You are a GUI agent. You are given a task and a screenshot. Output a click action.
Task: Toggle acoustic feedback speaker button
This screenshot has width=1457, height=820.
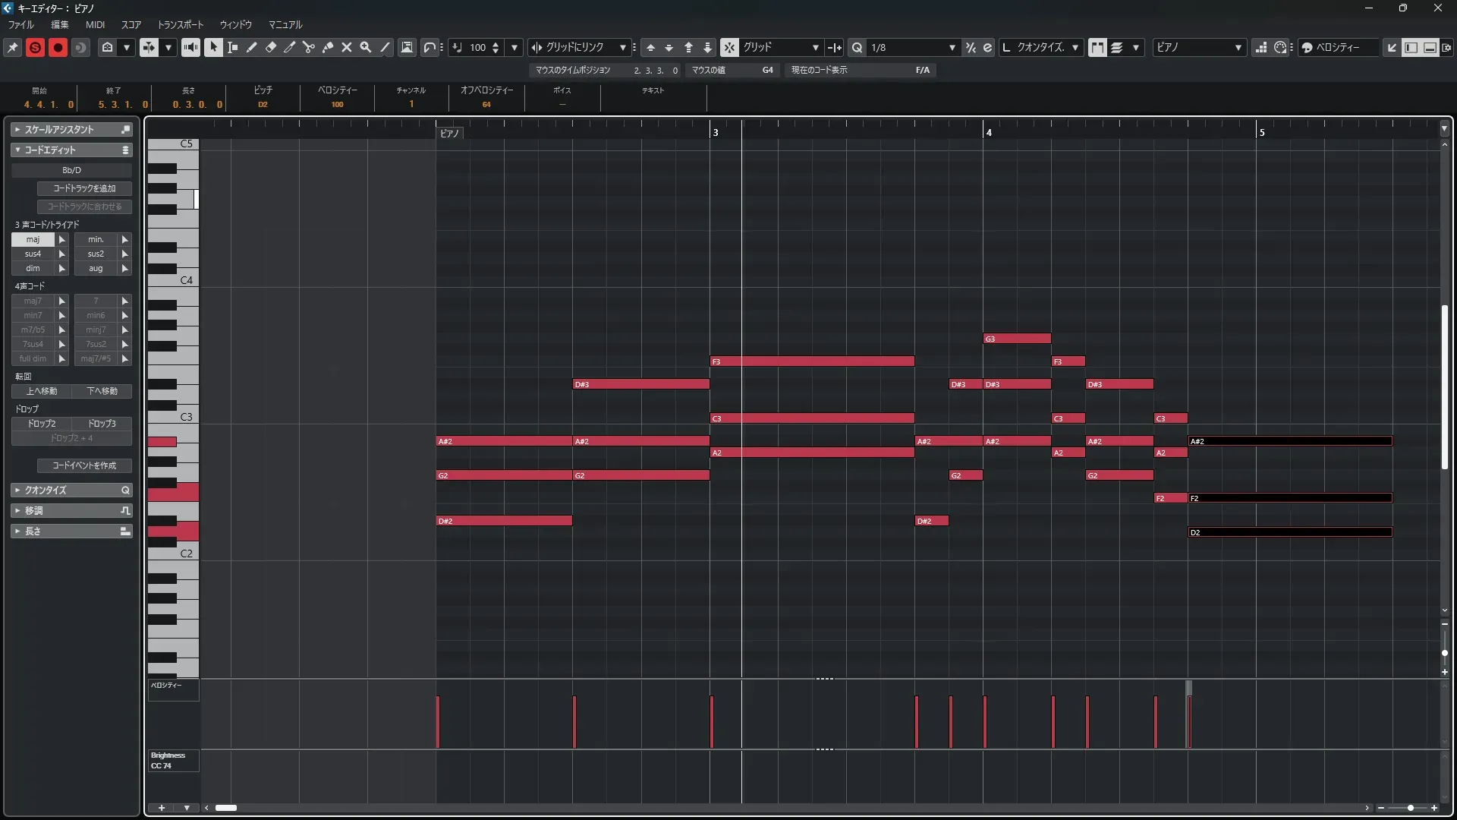[190, 47]
